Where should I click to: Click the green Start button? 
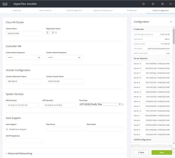point(162,152)
